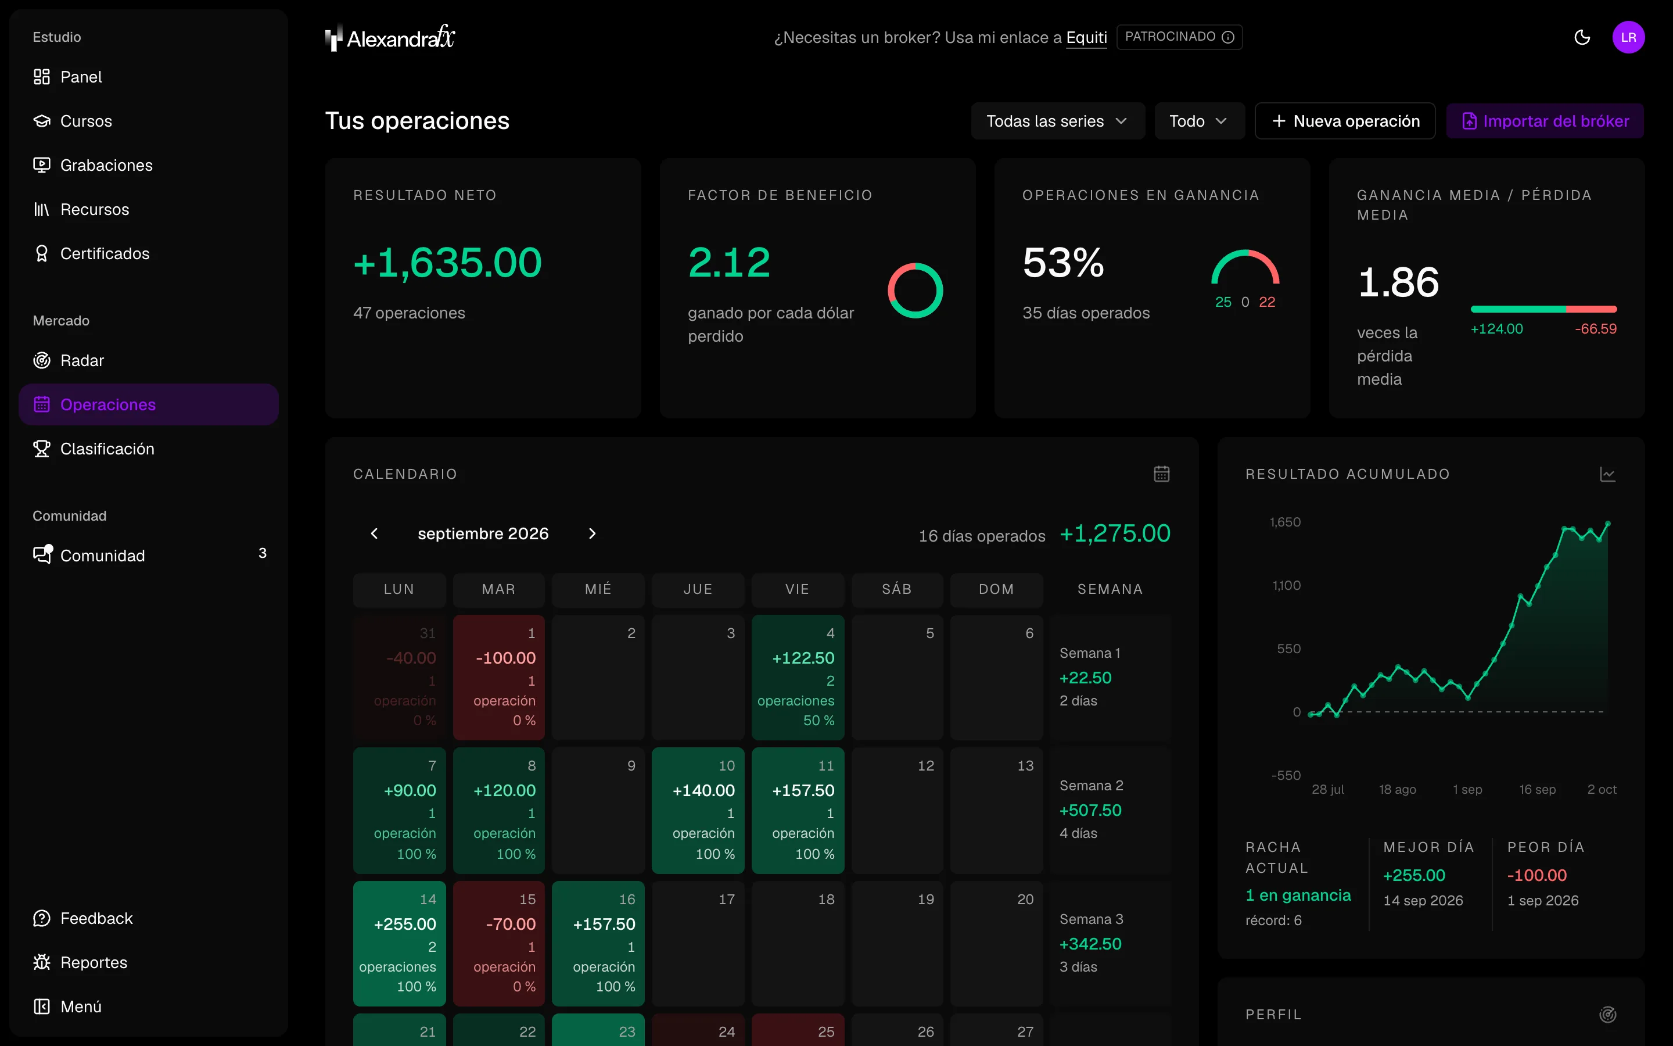Click Importar del bróker button
The image size is (1673, 1046).
pyautogui.click(x=1545, y=121)
